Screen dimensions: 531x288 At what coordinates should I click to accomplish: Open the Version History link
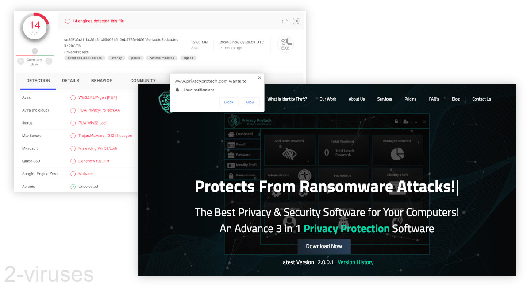tap(355, 262)
